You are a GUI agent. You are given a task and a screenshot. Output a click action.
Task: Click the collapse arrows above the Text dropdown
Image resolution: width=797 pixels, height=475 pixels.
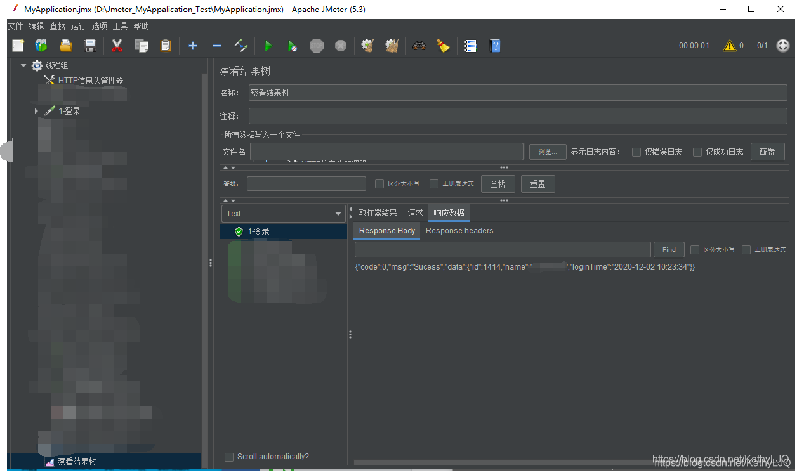[229, 200]
